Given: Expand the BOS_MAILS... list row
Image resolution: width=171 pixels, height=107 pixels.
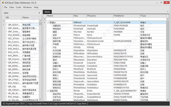Looking at the screenshot, I should (x=7, y=49).
